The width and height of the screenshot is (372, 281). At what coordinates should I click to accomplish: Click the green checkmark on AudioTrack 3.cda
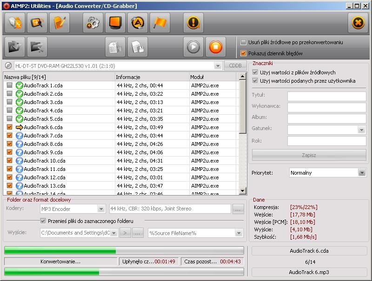pos(19,102)
